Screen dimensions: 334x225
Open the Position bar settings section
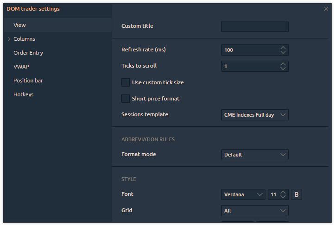tap(28, 81)
